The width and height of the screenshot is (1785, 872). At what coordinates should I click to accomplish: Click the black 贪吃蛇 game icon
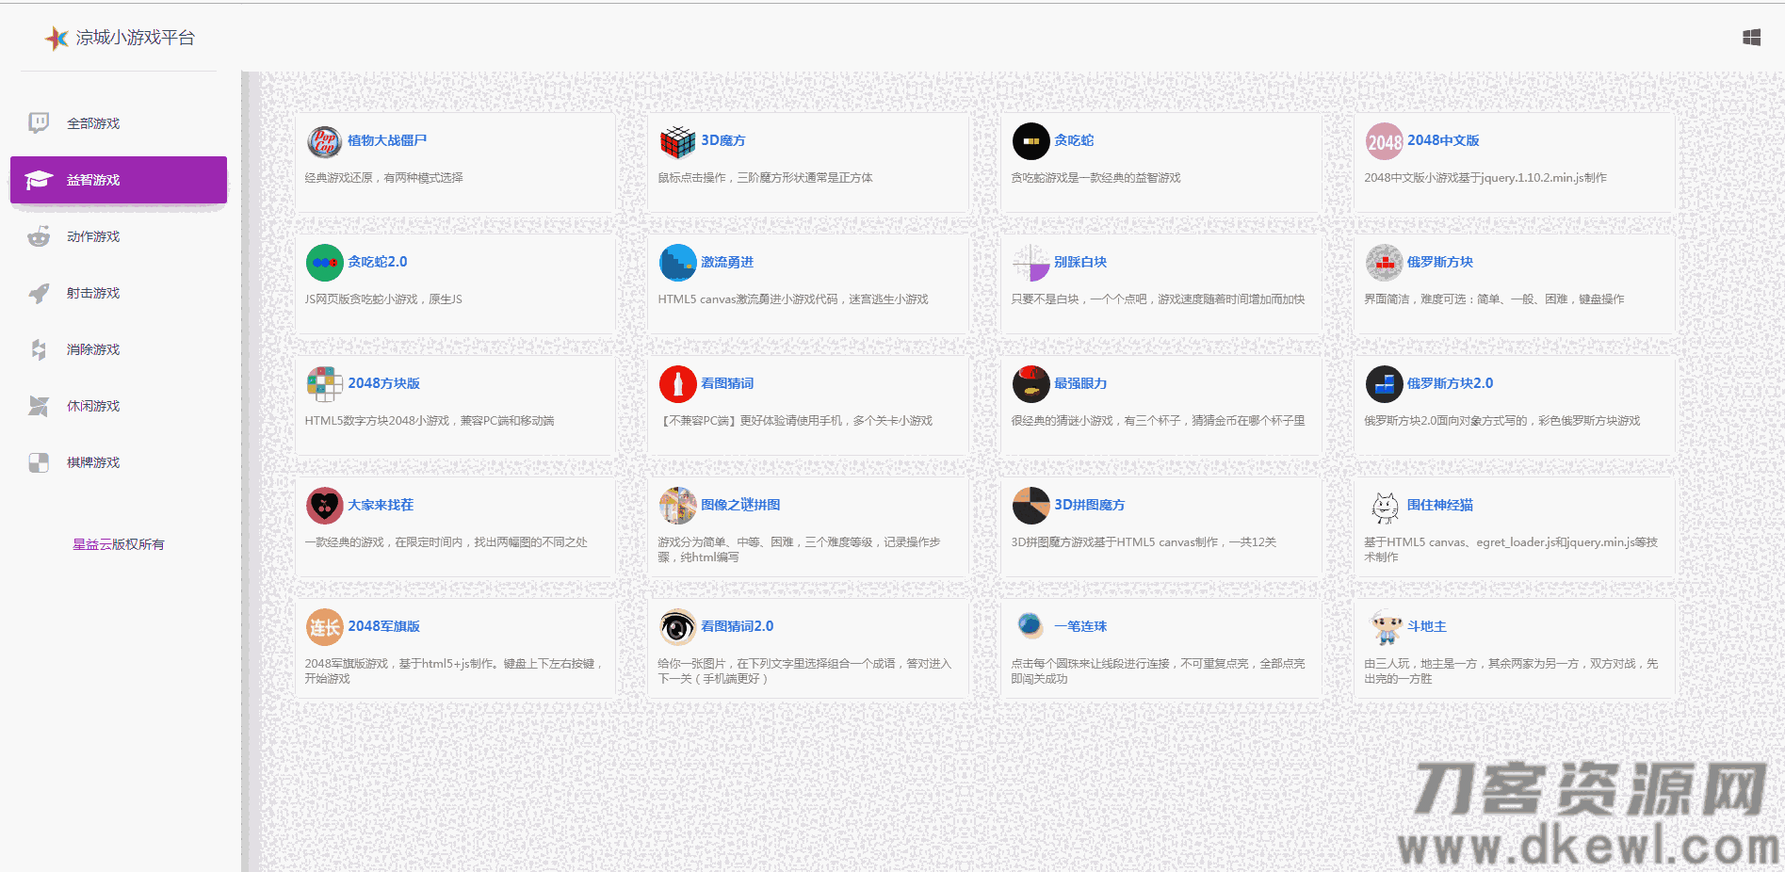pyautogui.click(x=1030, y=141)
